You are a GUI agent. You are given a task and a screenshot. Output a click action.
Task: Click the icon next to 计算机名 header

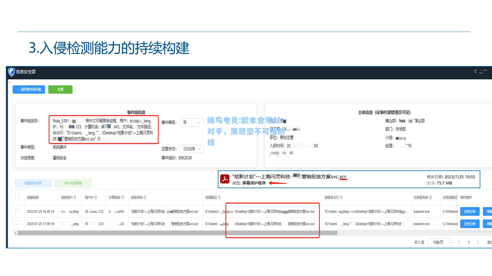pos(123,197)
